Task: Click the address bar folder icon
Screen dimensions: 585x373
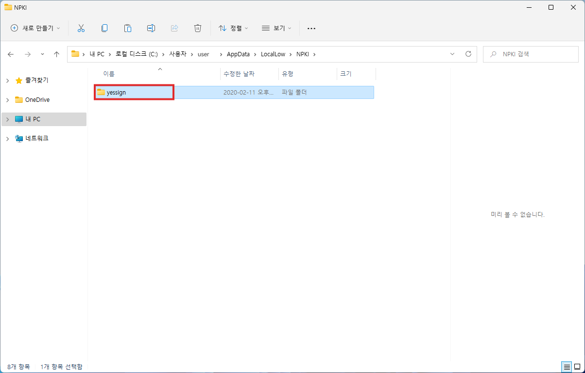Action: [75, 54]
